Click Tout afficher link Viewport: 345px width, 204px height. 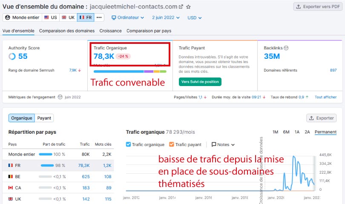(x=326, y=97)
